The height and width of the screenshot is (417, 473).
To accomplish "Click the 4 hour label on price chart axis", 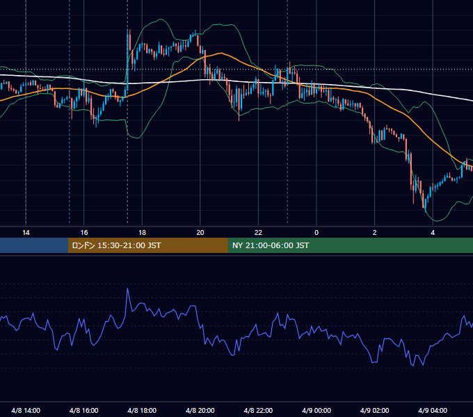I will point(433,233).
